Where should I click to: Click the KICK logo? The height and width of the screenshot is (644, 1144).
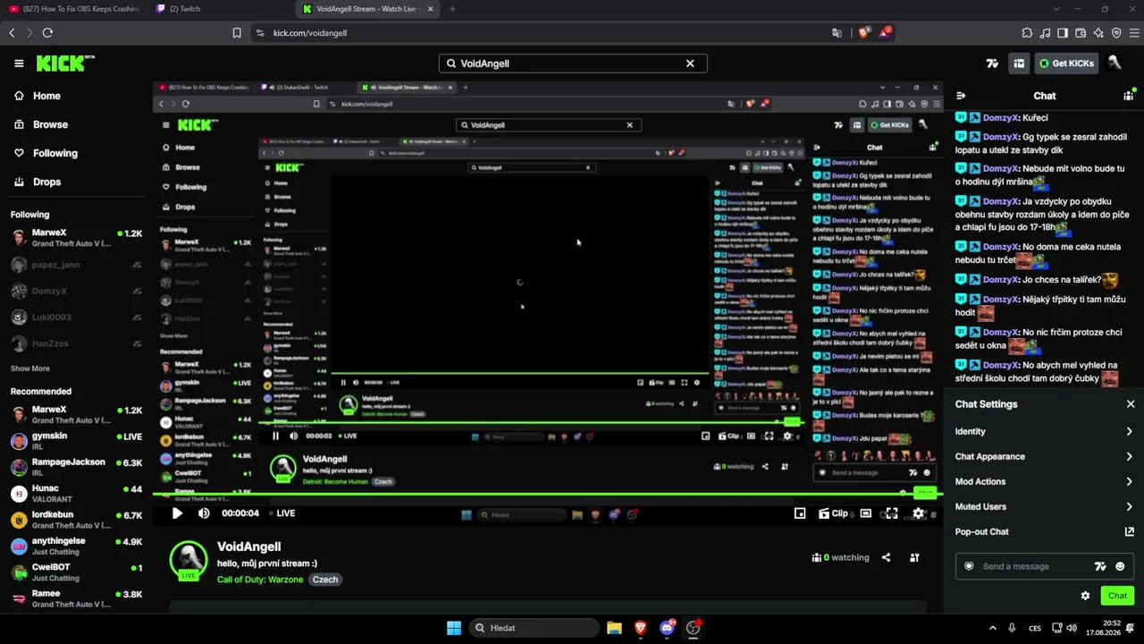pyautogui.click(x=65, y=64)
